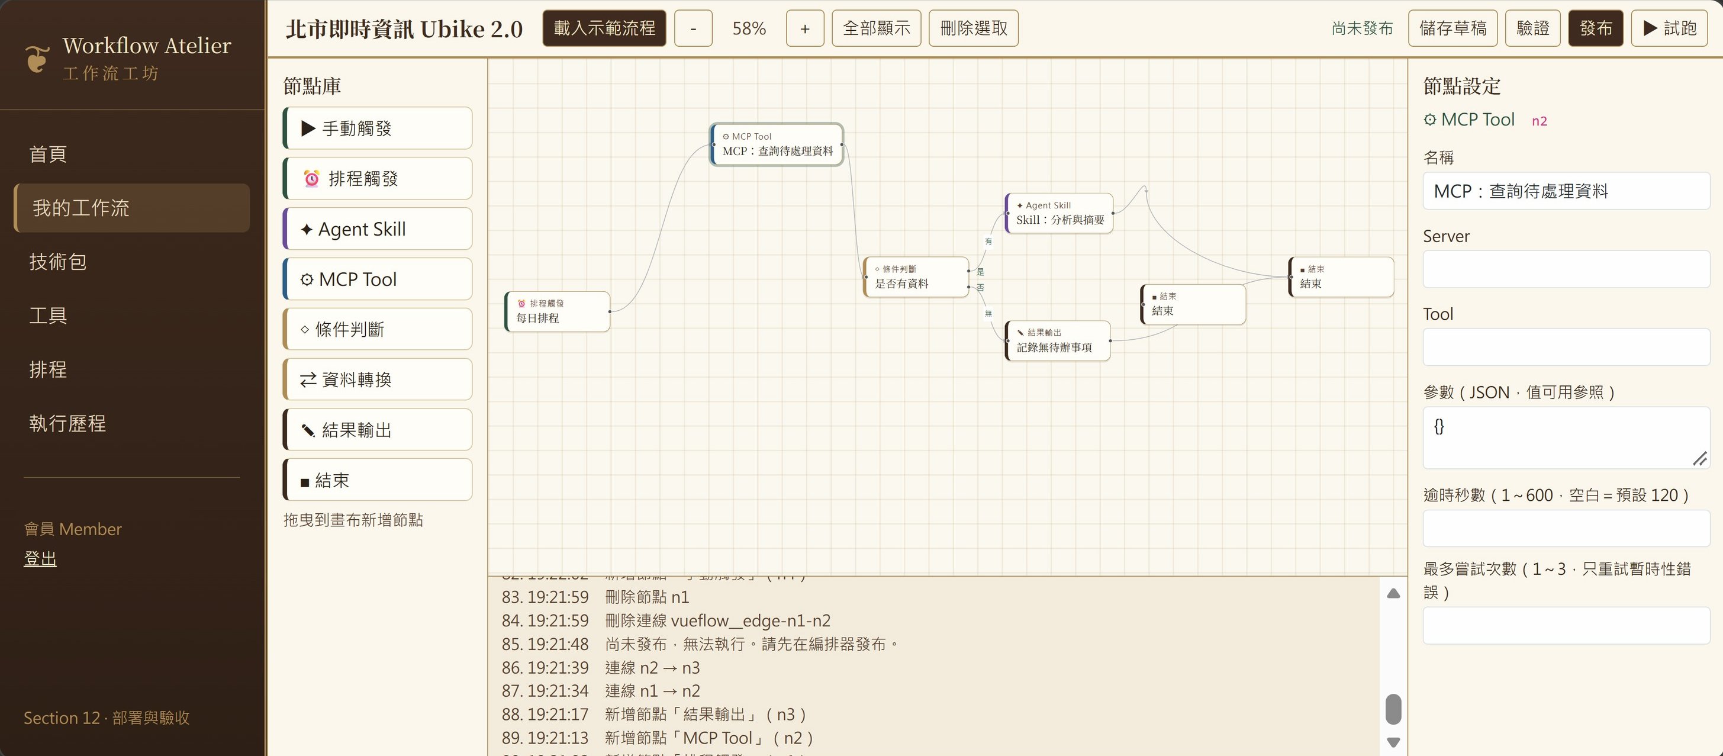Focus the 最多嘗試次數 input field
The width and height of the screenshot is (1723, 756).
pos(1566,626)
